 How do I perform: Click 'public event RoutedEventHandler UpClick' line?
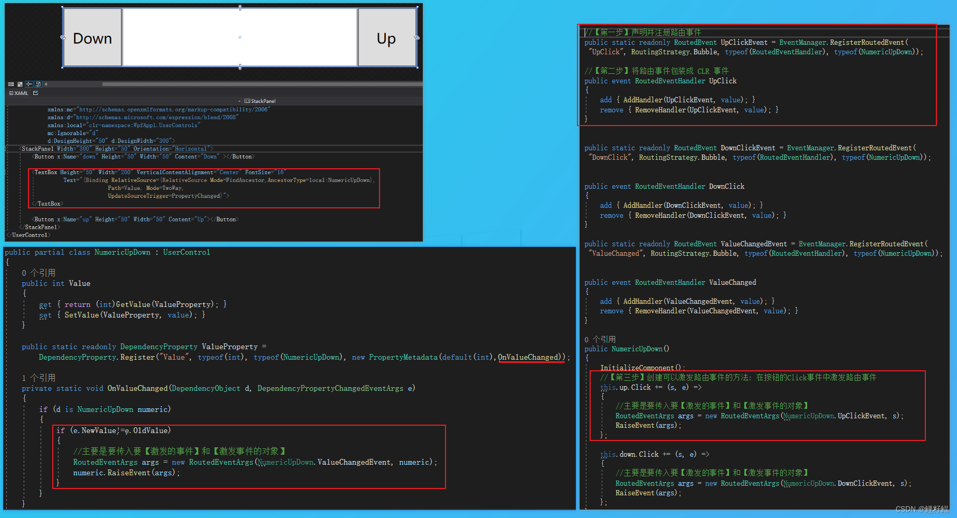pyautogui.click(x=660, y=81)
